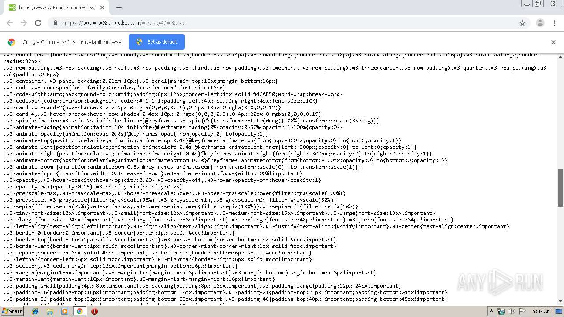Click the '.w3-opacity,.w3-hover-opacity:hover' line
Image resolution: width=564 pixels, height=317 pixels.
point(162,180)
